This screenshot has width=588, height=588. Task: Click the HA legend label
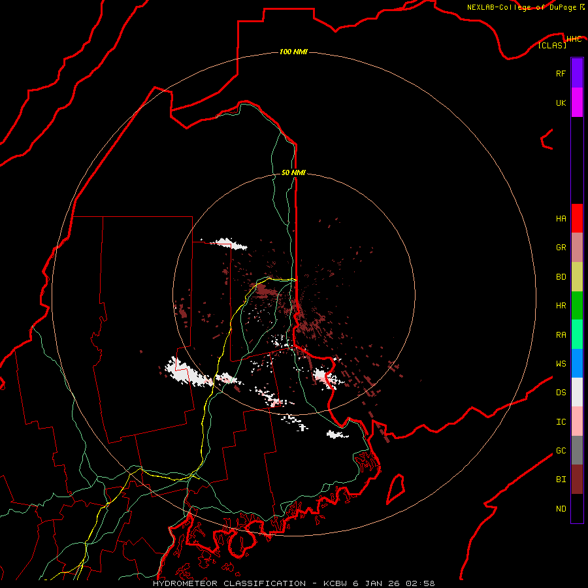(561, 219)
